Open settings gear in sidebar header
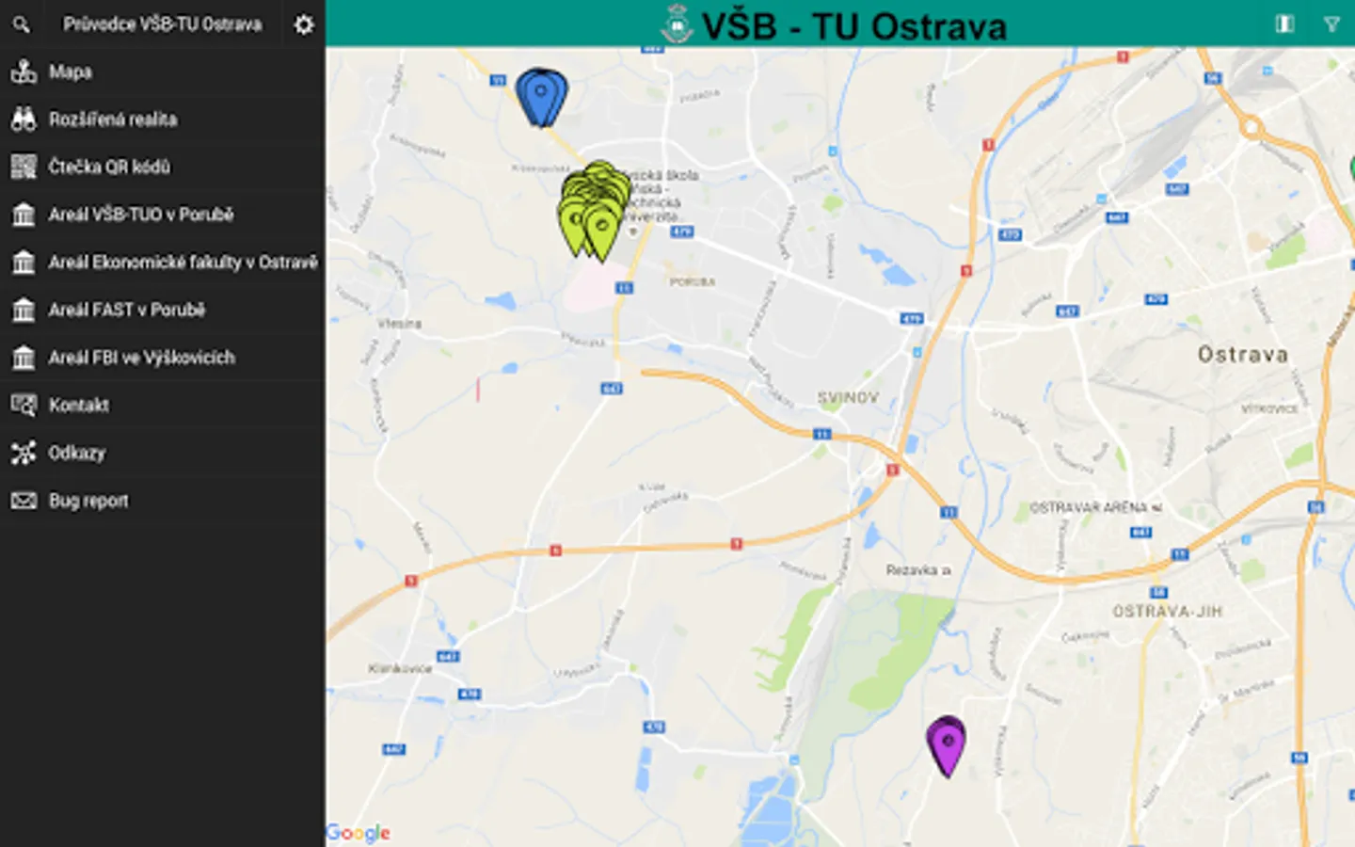1355x847 pixels. pos(303,24)
